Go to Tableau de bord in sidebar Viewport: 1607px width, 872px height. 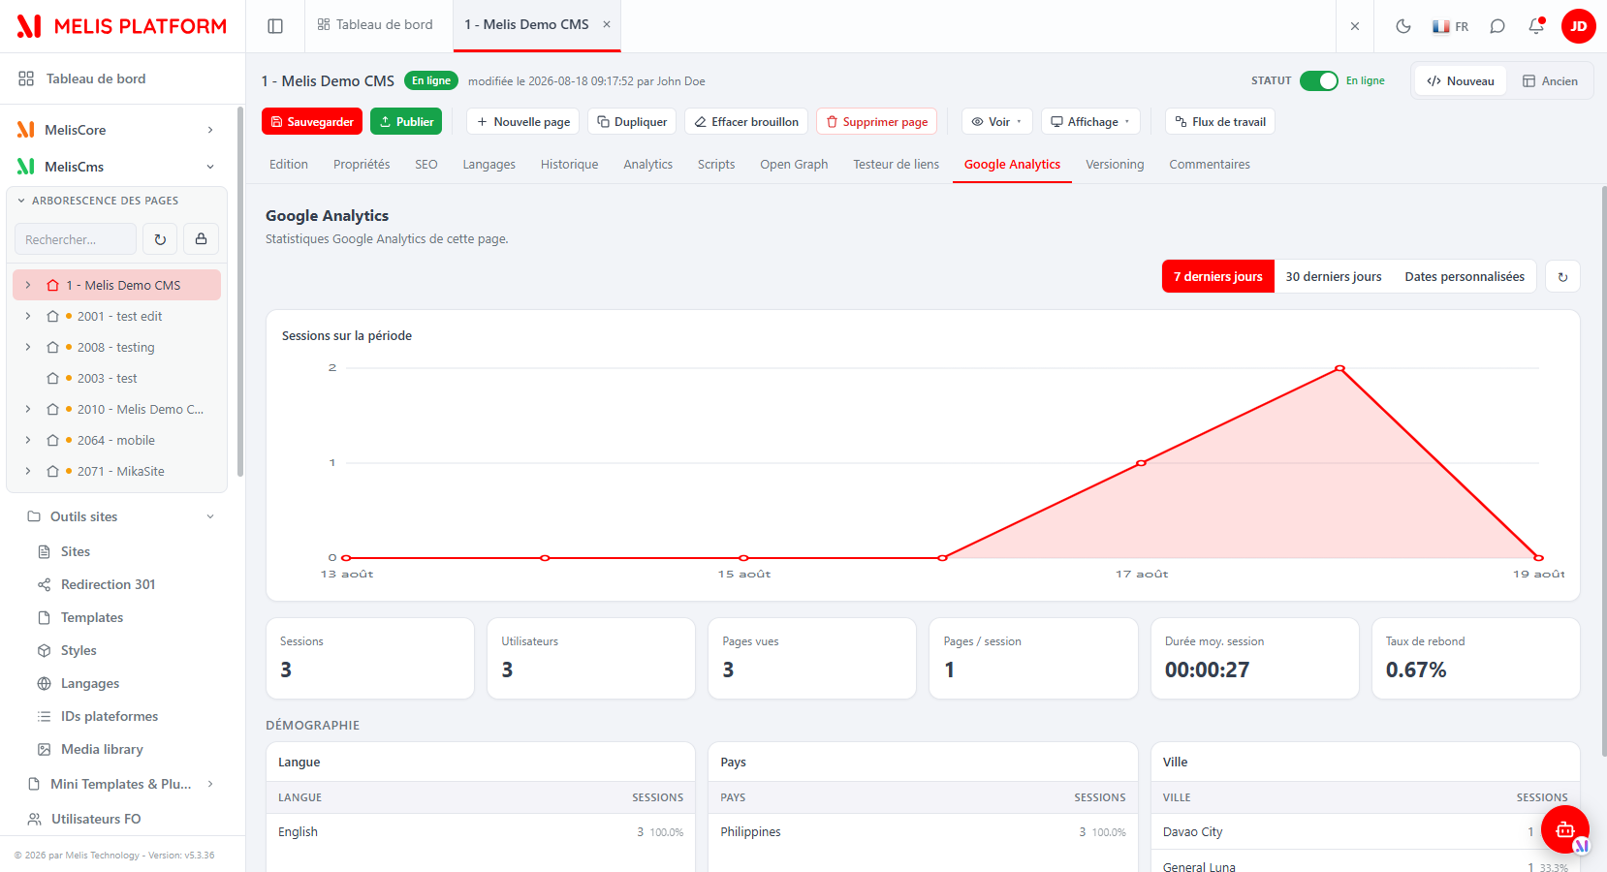click(96, 78)
